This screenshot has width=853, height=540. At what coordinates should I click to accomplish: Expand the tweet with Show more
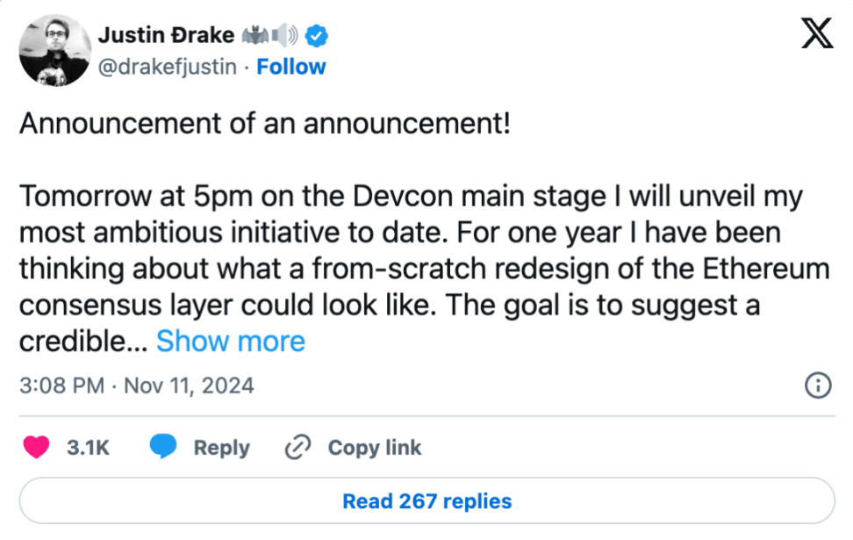pos(231,341)
